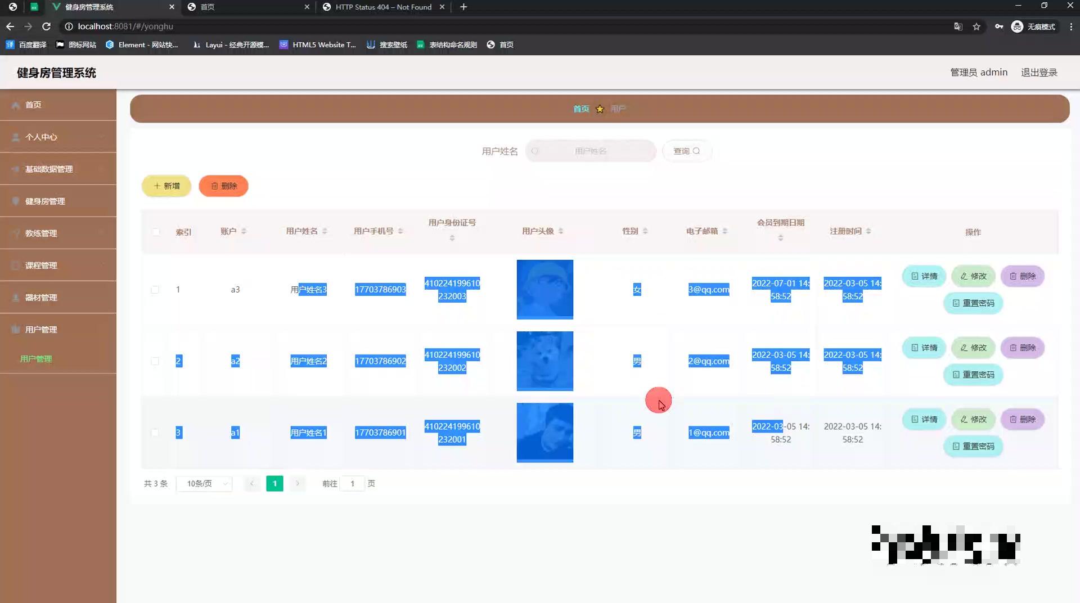Open the 10条/页 page size dropdown
The image size is (1080, 603).
[x=204, y=483]
